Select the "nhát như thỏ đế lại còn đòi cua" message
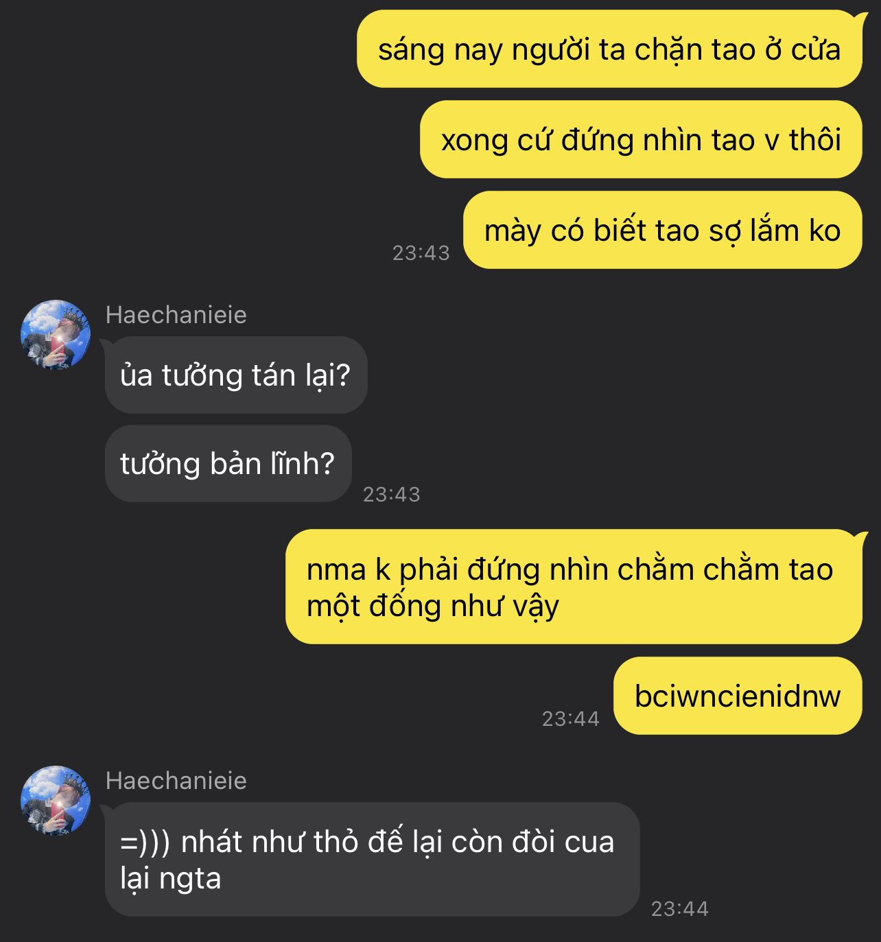881x942 pixels. coord(372,860)
